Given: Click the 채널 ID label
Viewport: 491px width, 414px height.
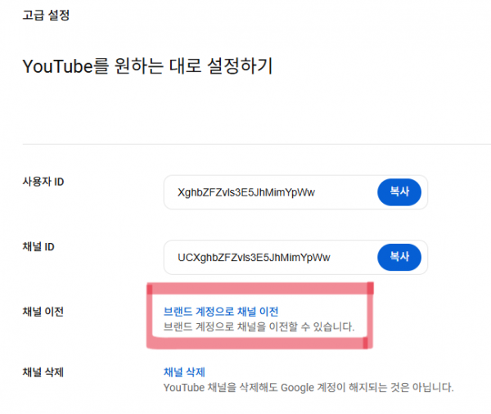Looking at the screenshot, I should point(38,247).
